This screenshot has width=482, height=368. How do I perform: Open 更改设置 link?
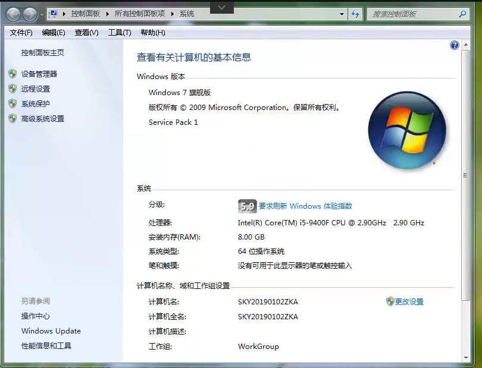click(409, 301)
